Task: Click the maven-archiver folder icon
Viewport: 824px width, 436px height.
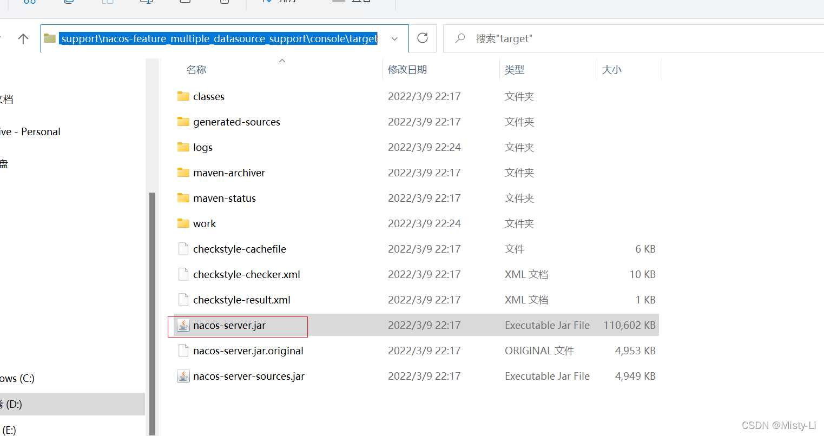Action: pos(183,173)
